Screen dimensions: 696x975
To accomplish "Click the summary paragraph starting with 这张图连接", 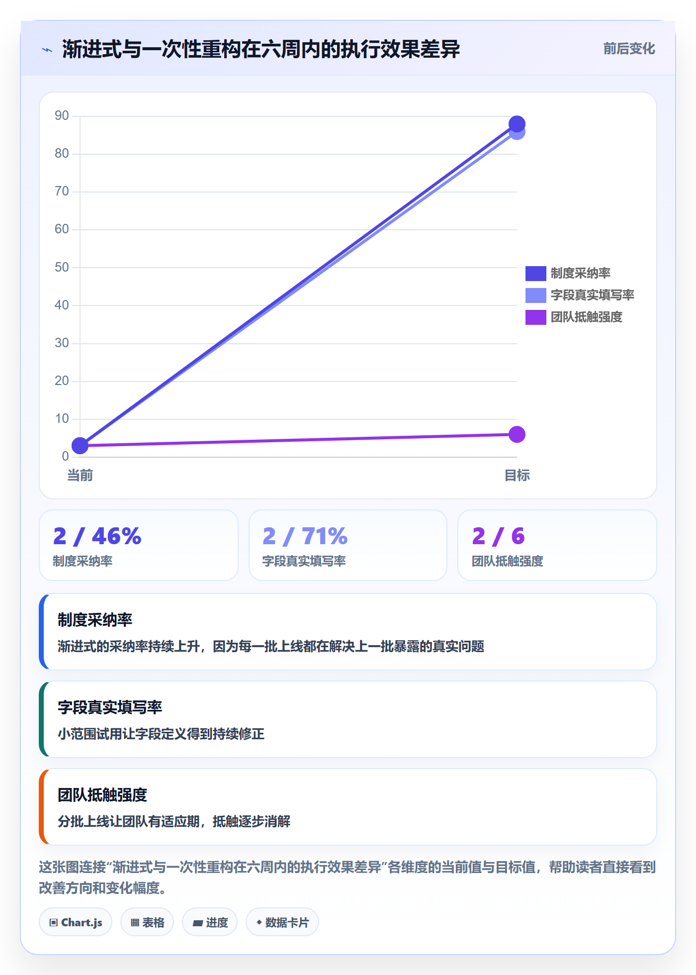I will click(x=348, y=877).
